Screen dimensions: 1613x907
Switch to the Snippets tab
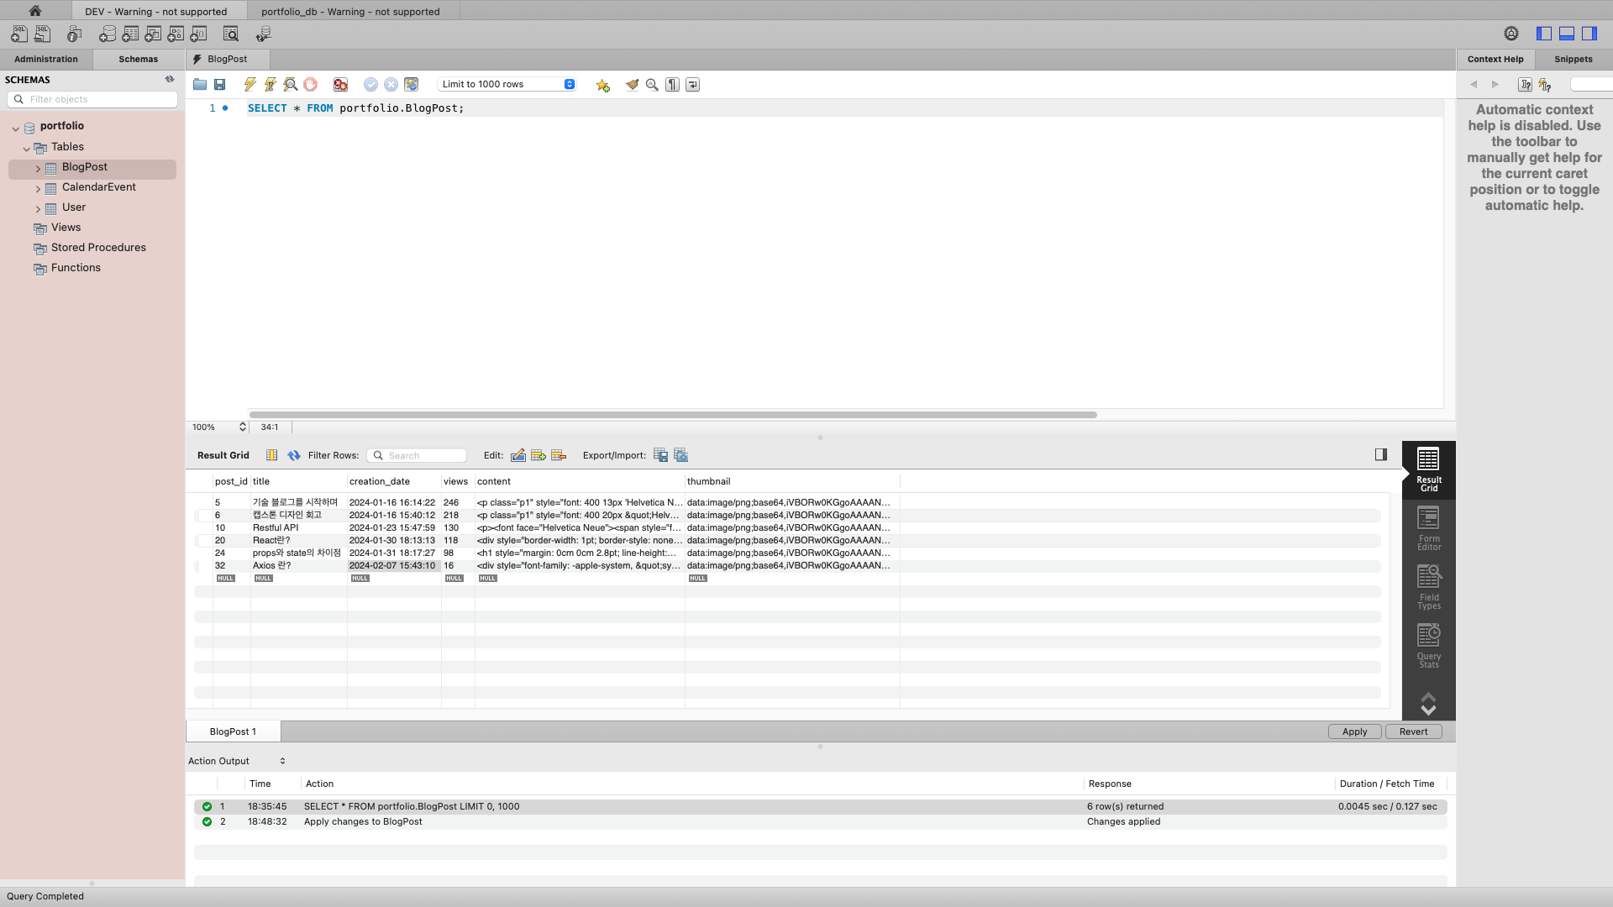click(1573, 60)
